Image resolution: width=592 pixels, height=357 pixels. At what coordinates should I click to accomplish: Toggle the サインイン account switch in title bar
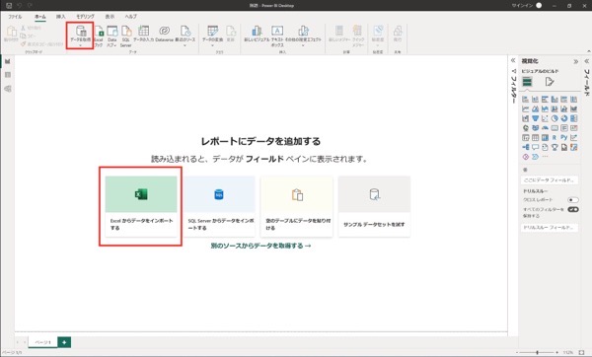click(539, 5)
